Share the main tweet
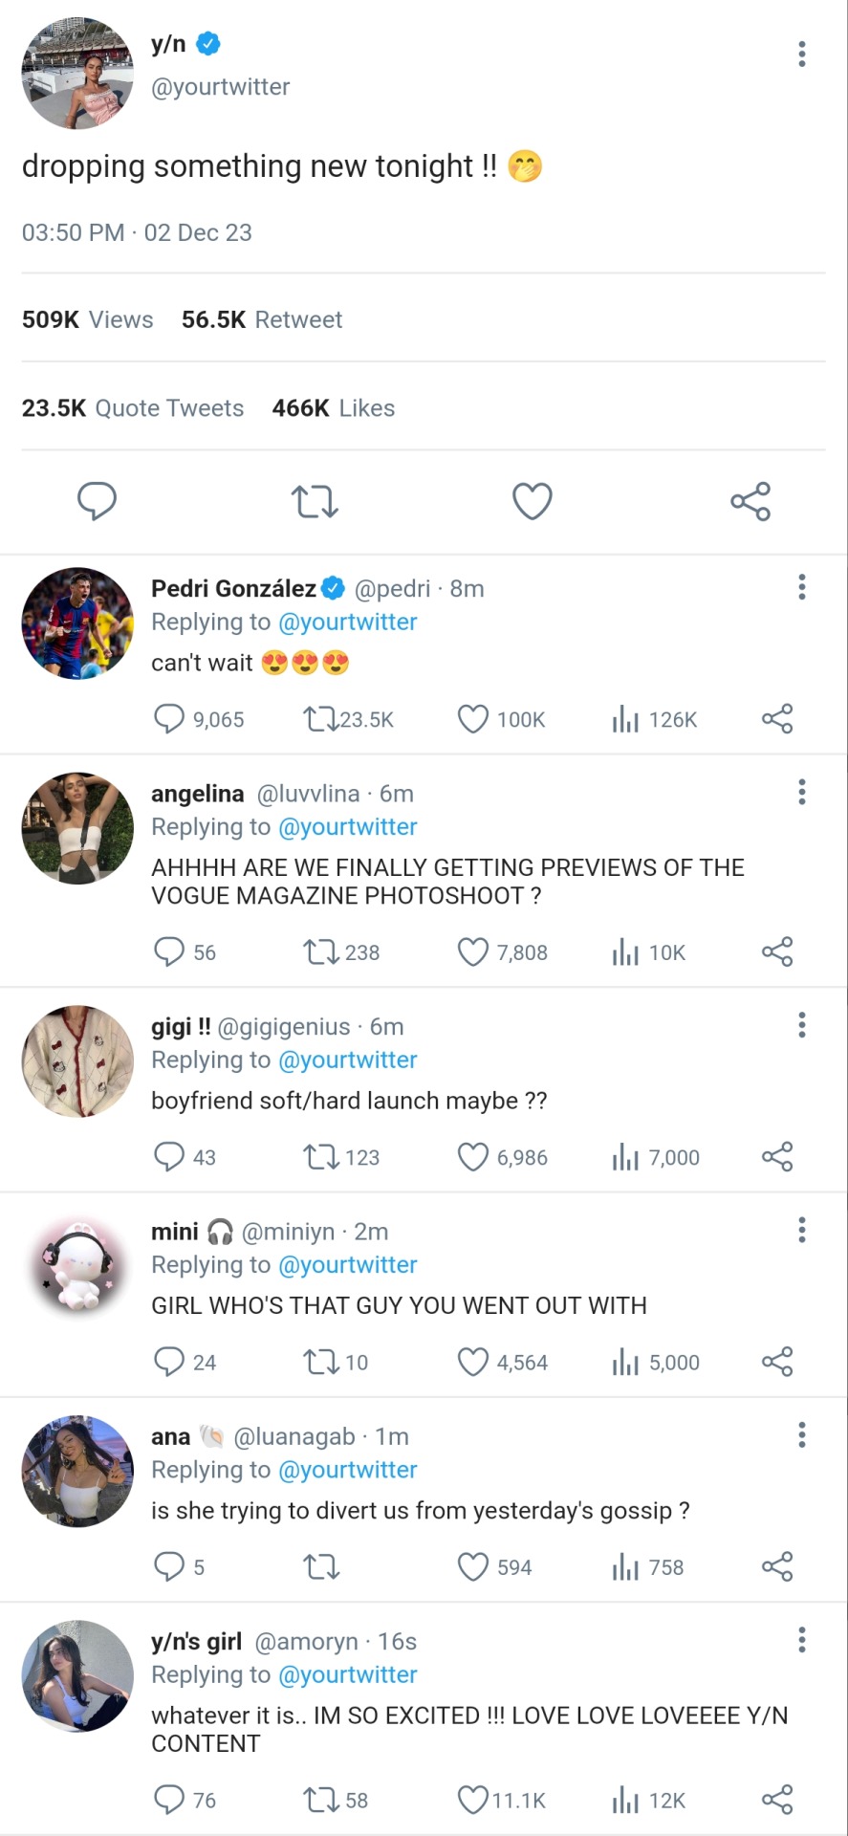This screenshot has height=1836, width=848. (750, 501)
